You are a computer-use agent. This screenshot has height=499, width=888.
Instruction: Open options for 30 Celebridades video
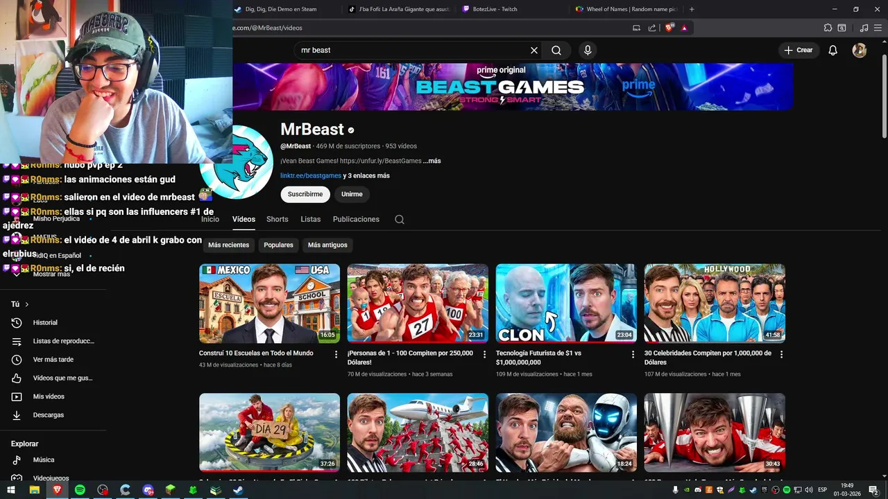(781, 354)
